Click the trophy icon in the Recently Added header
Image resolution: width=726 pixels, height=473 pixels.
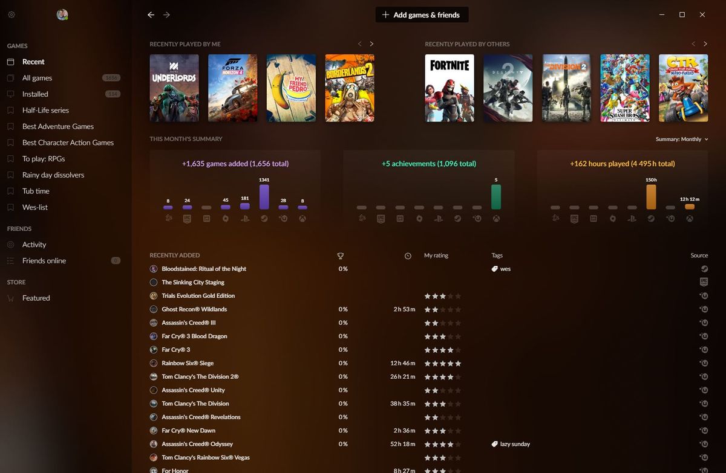click(341, 256)
